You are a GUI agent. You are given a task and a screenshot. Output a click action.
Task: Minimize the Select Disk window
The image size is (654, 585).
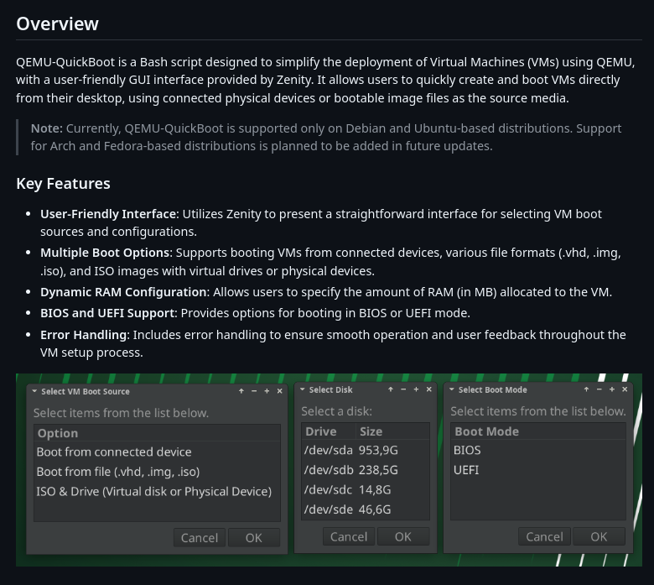tap(403, 389)
